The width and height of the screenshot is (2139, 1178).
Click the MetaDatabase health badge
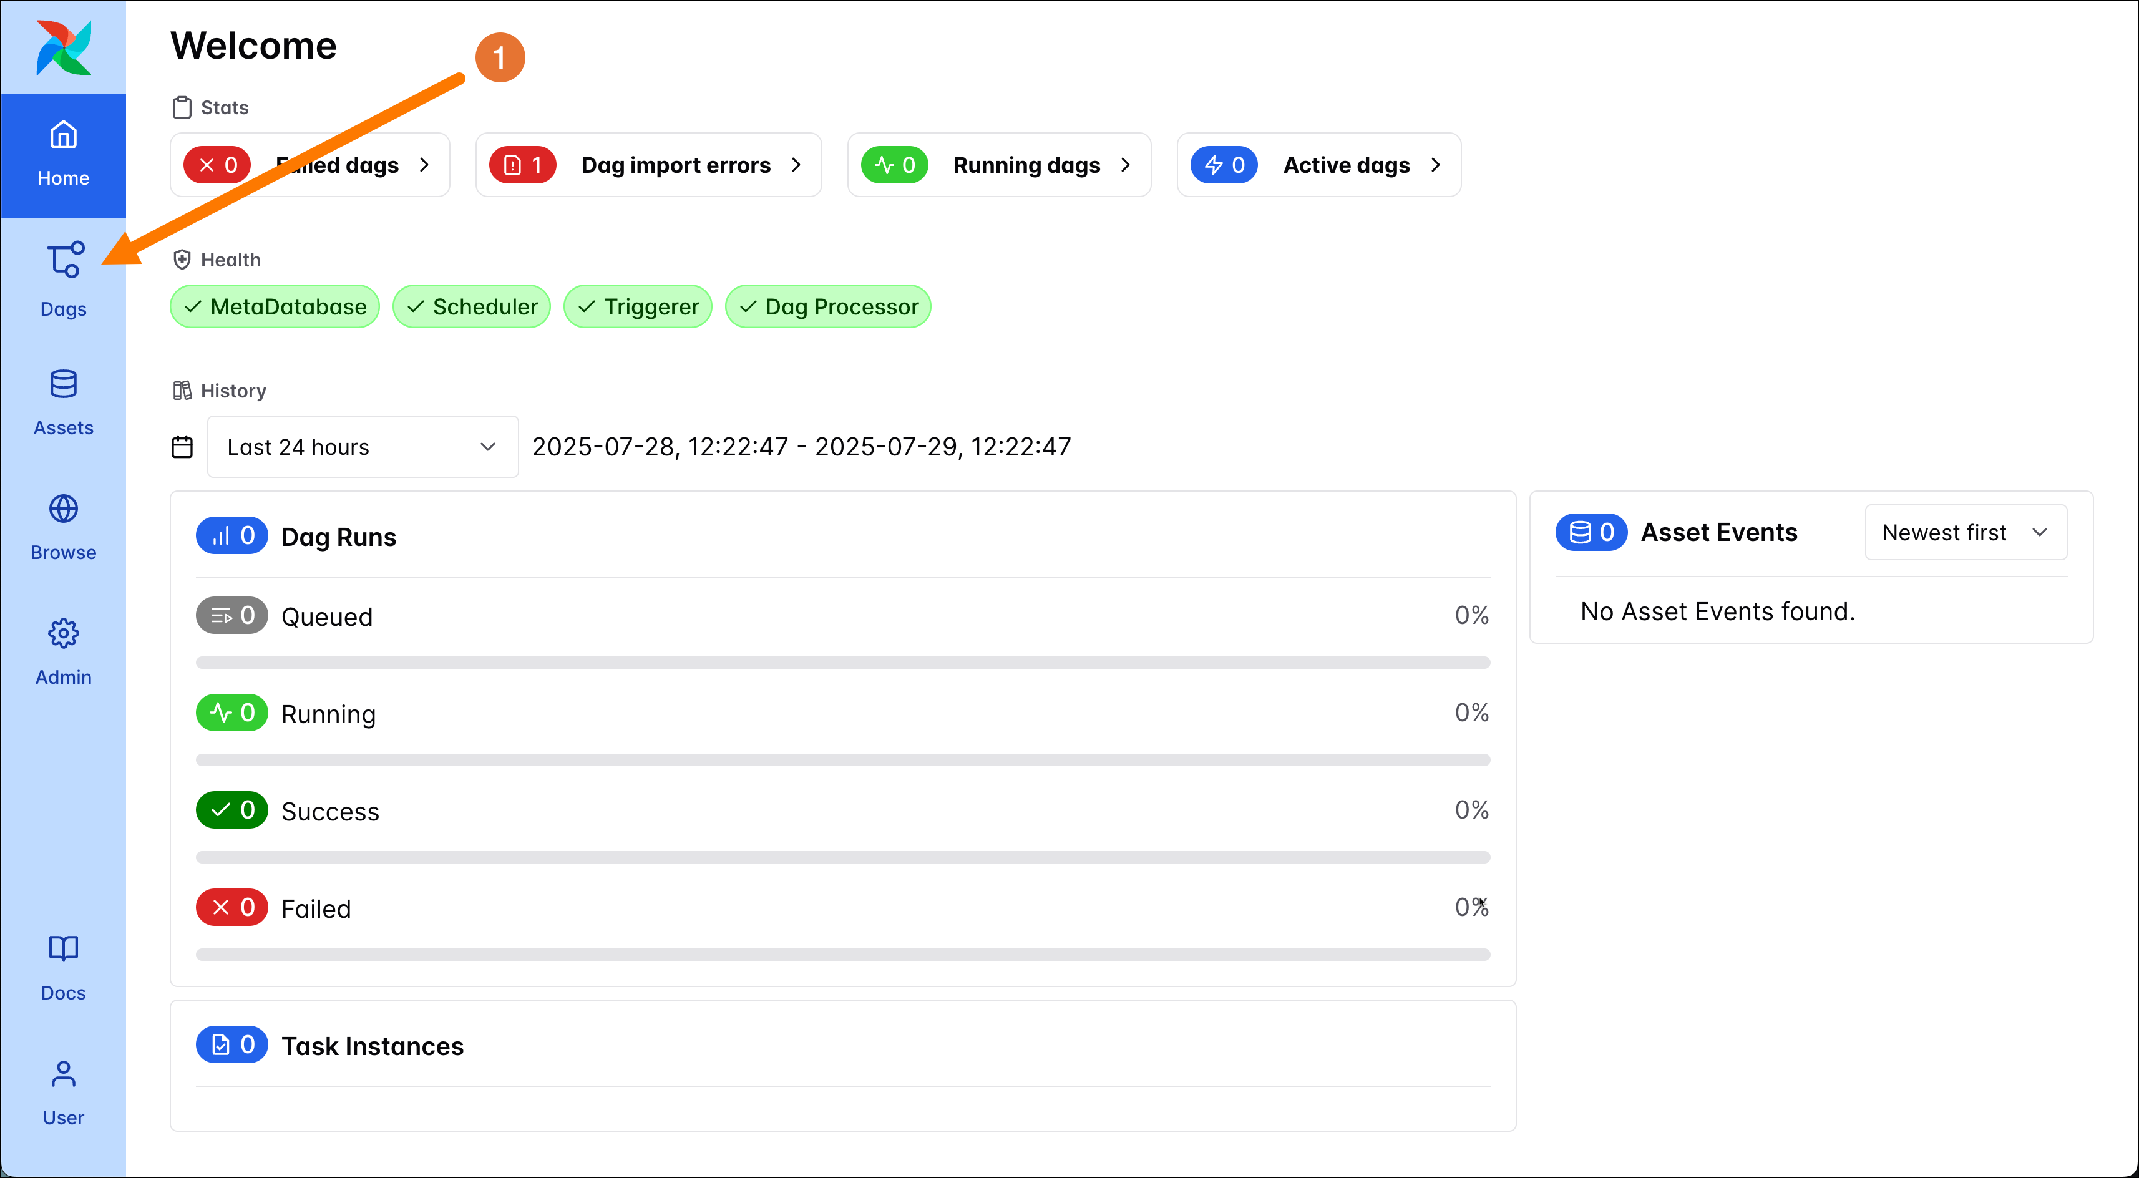coord(275,306)
